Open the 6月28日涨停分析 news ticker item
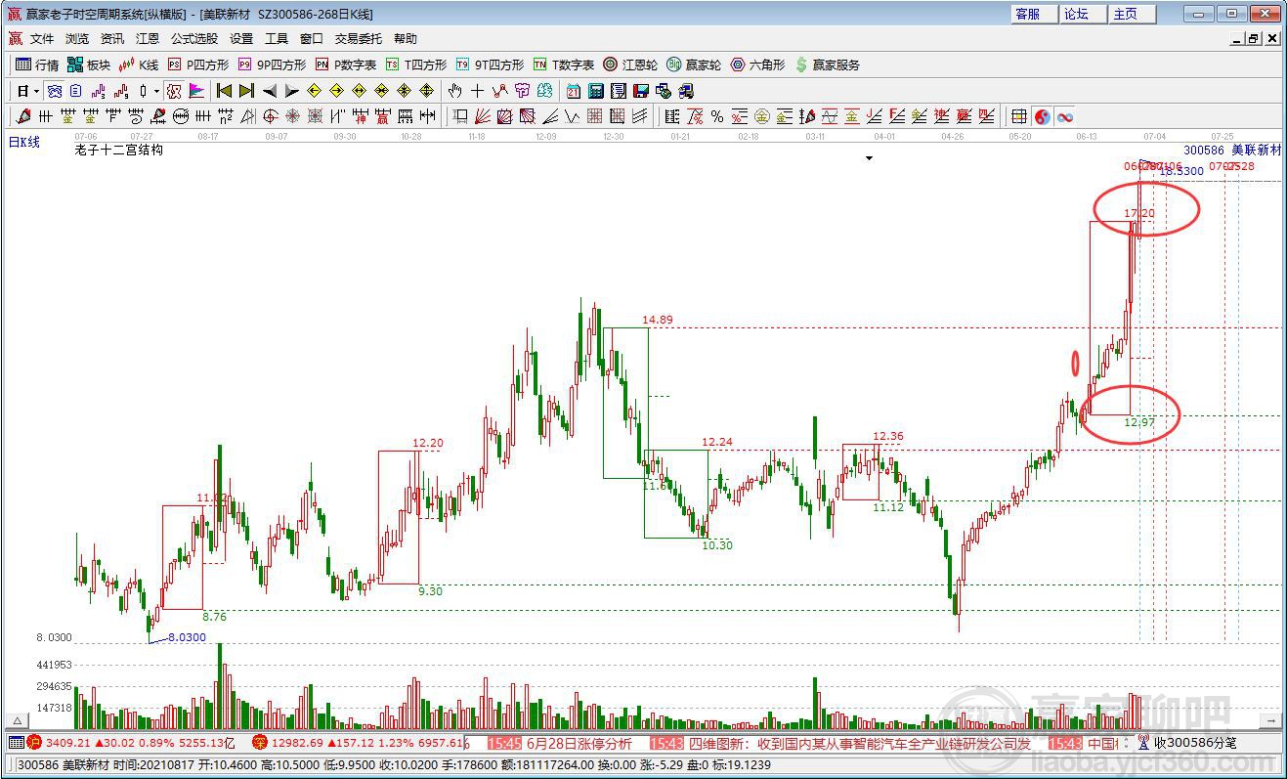 [x=579, y=743]
